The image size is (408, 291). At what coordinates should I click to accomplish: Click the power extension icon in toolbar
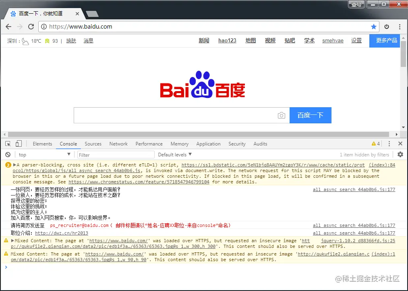pyautogui.click(x=387, y=27)
